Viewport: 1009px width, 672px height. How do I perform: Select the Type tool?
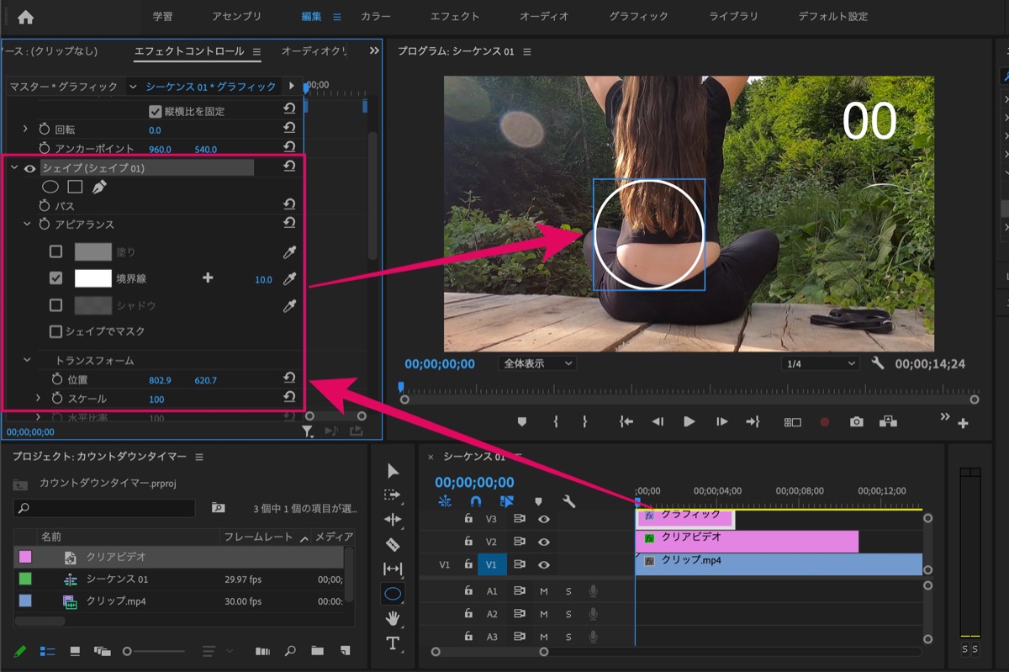pos(393,643)
